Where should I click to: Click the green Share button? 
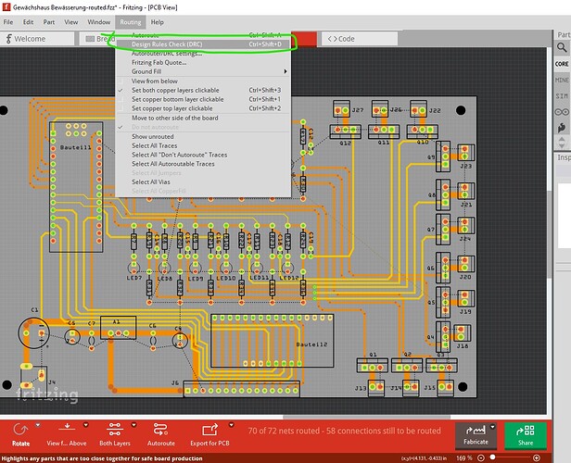[525, 435]
